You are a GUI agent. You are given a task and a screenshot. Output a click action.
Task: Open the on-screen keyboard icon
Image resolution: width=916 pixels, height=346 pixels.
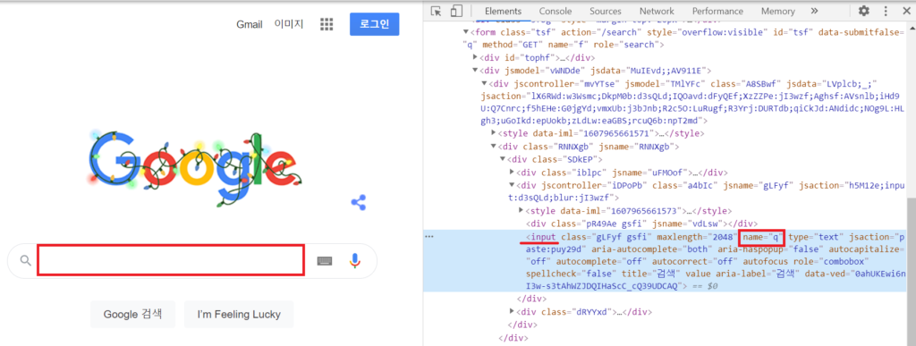(325, 261)
